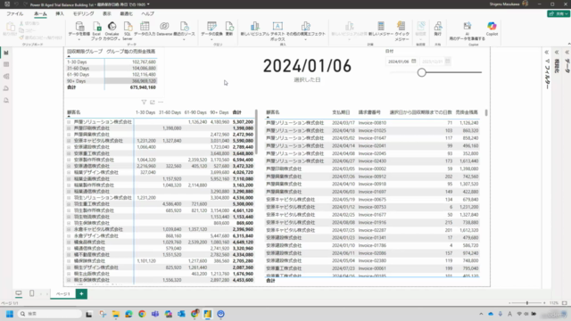Viewport: 571px width, 321px height.
Task: Click the Publish (発行) icon
Action: 438,26
